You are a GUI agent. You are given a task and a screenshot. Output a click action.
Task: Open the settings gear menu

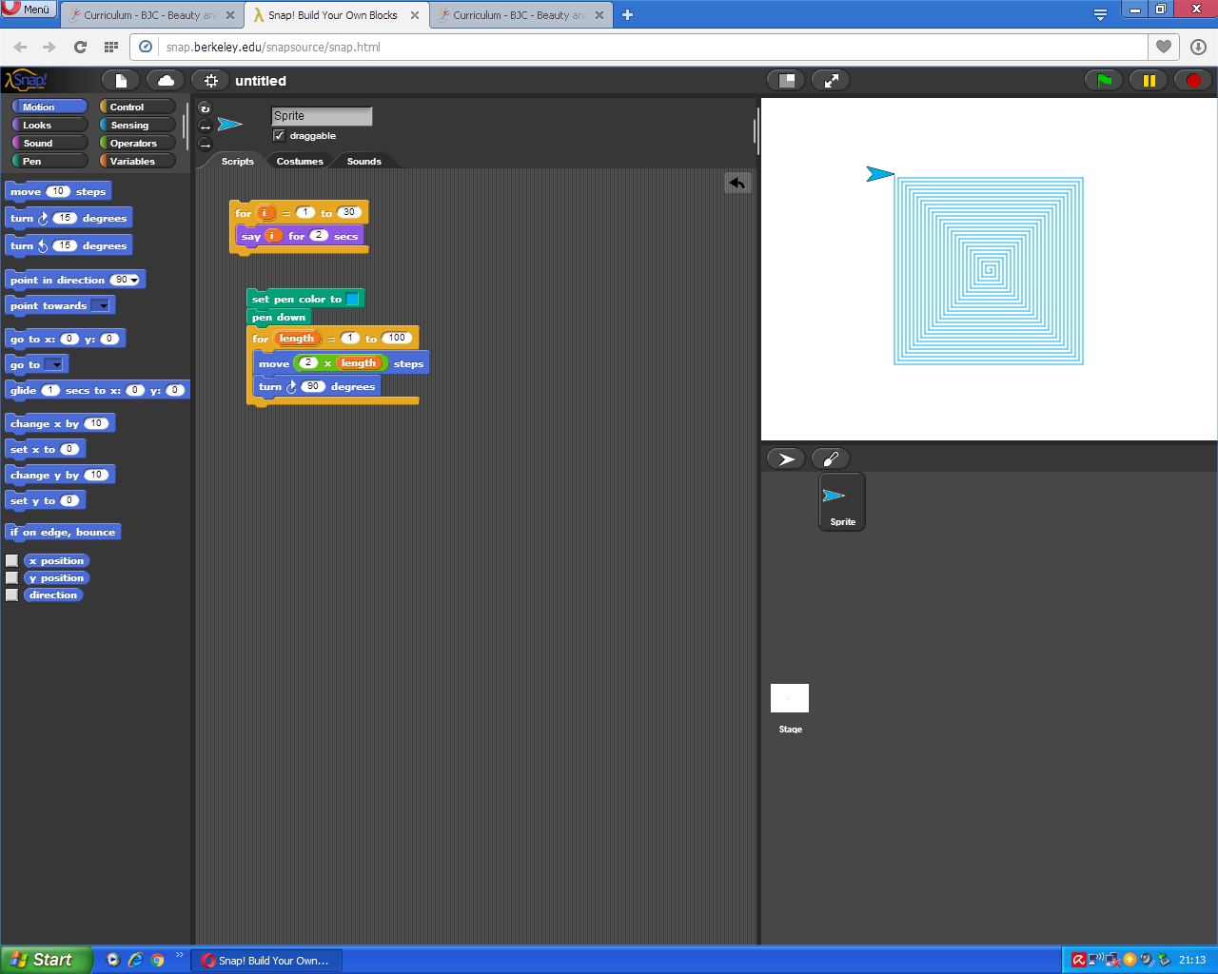coord(210,81)
